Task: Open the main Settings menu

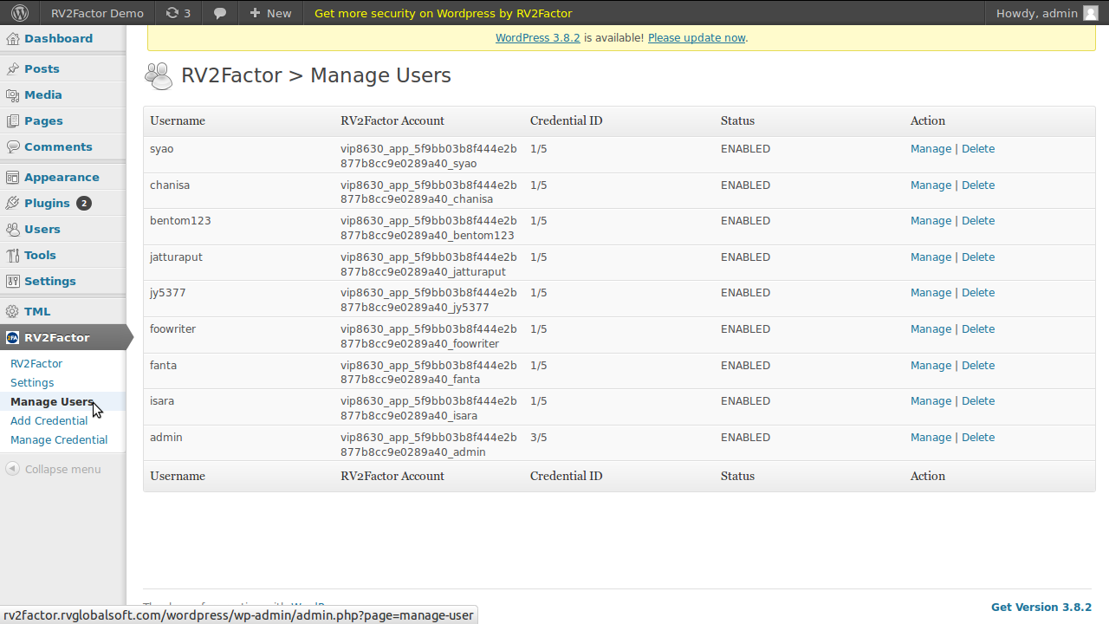Action: (50, 281)
